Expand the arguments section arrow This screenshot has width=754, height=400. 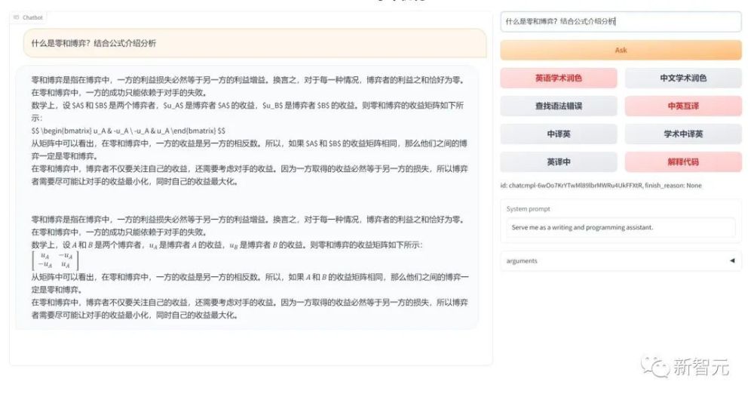[732, 260]
